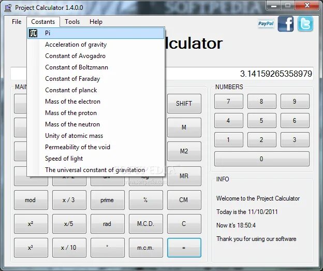Compute m.c.m. button
The height and width of the screenshot is (271, 323).
click(x=146, y=248)
